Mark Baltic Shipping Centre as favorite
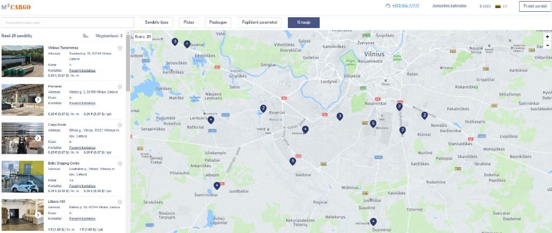 coord(120,163)
